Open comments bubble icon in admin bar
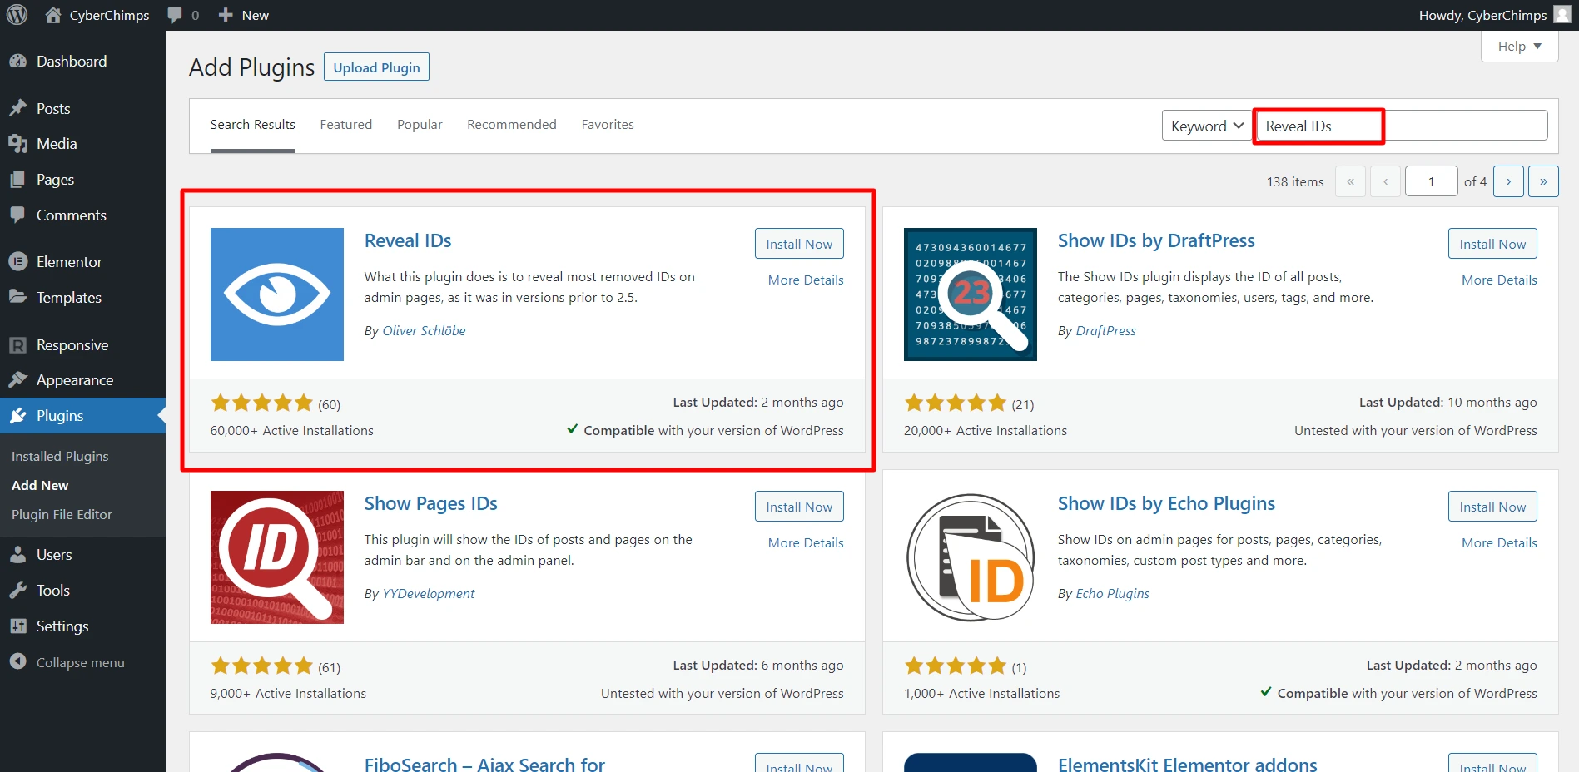This screenshot has width=1579, height=772. pos(175,15)
